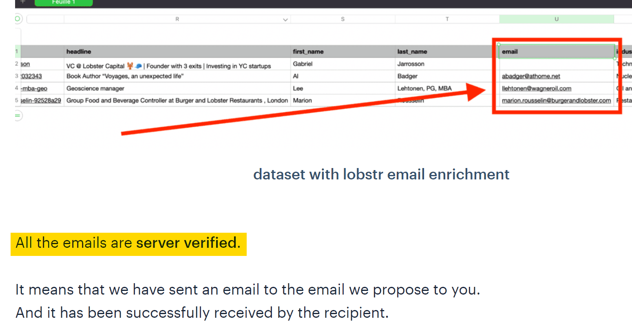The image size is (632, 332).
Task: Open the abadger@athome.net email link
Action: tap(531, 76)
